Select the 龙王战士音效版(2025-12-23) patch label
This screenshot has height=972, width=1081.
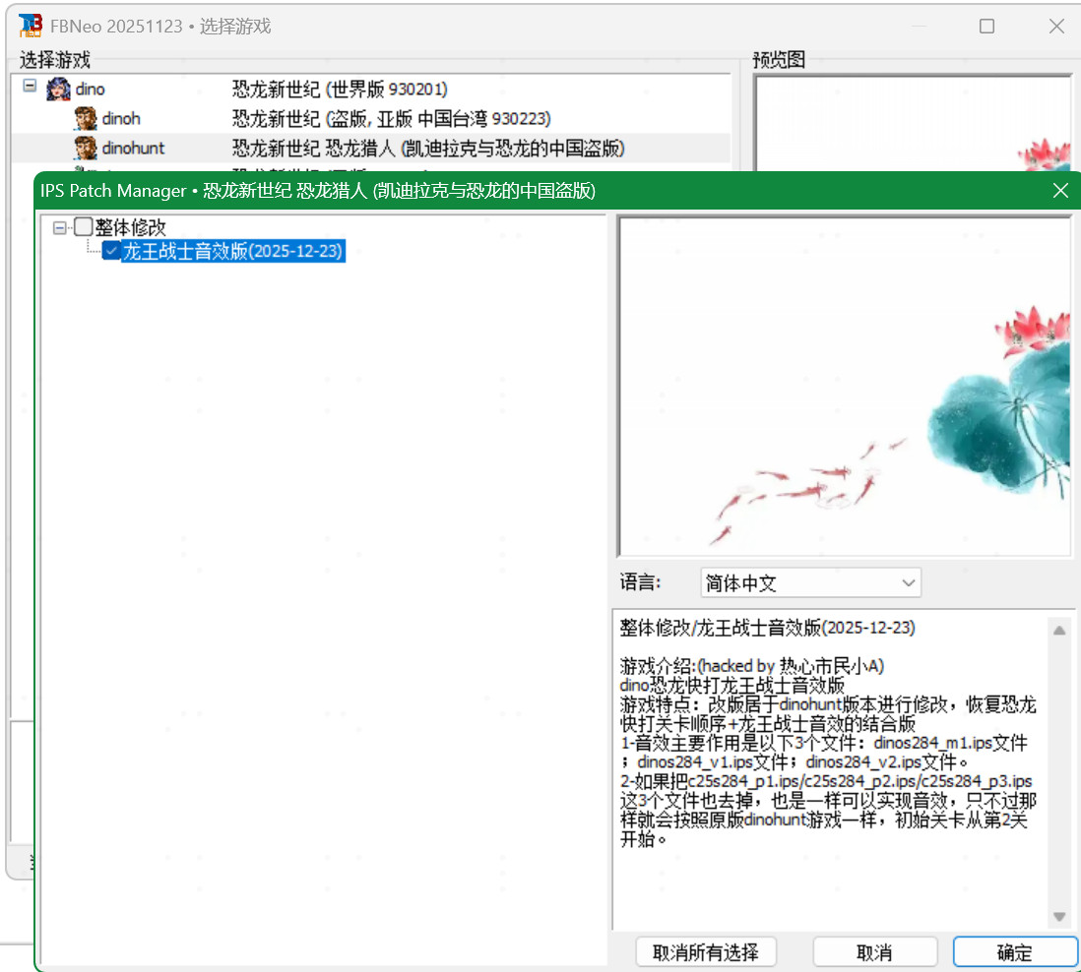[x=232, y=252]
